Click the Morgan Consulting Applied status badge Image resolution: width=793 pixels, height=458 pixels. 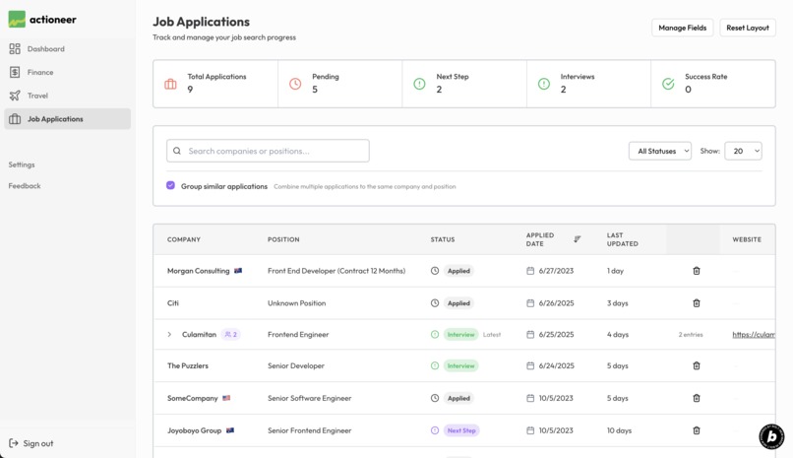coord(458,271)
